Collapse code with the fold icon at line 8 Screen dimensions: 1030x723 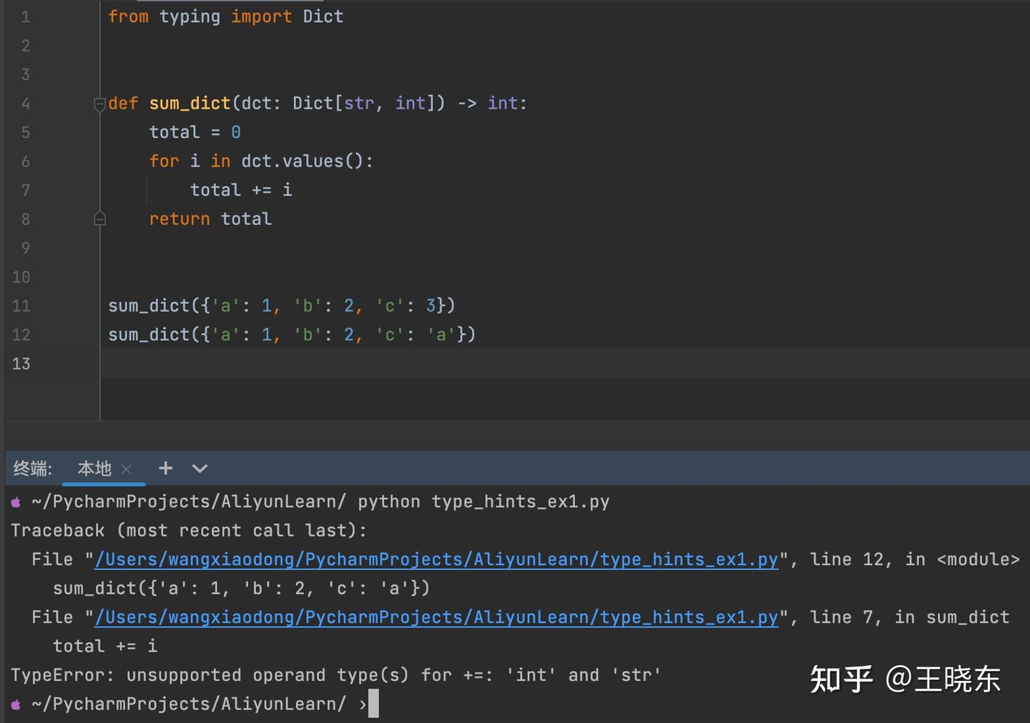point(99,218)
